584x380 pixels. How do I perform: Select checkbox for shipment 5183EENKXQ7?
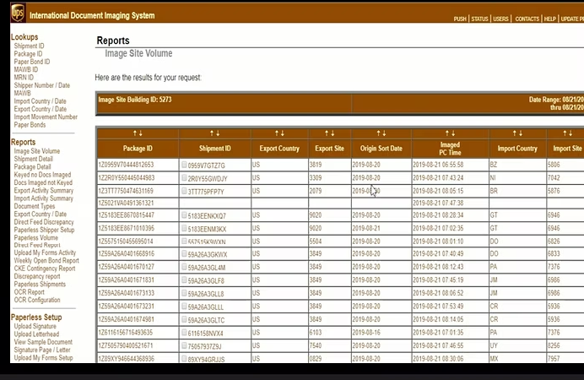[x=184, y=215]
